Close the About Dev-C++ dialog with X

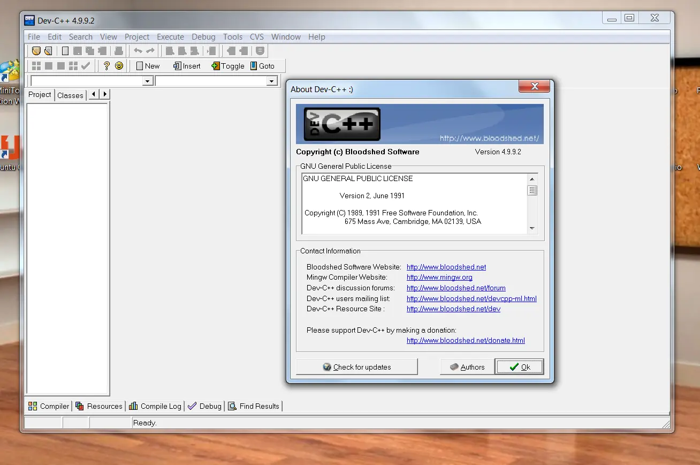point(534,86)
